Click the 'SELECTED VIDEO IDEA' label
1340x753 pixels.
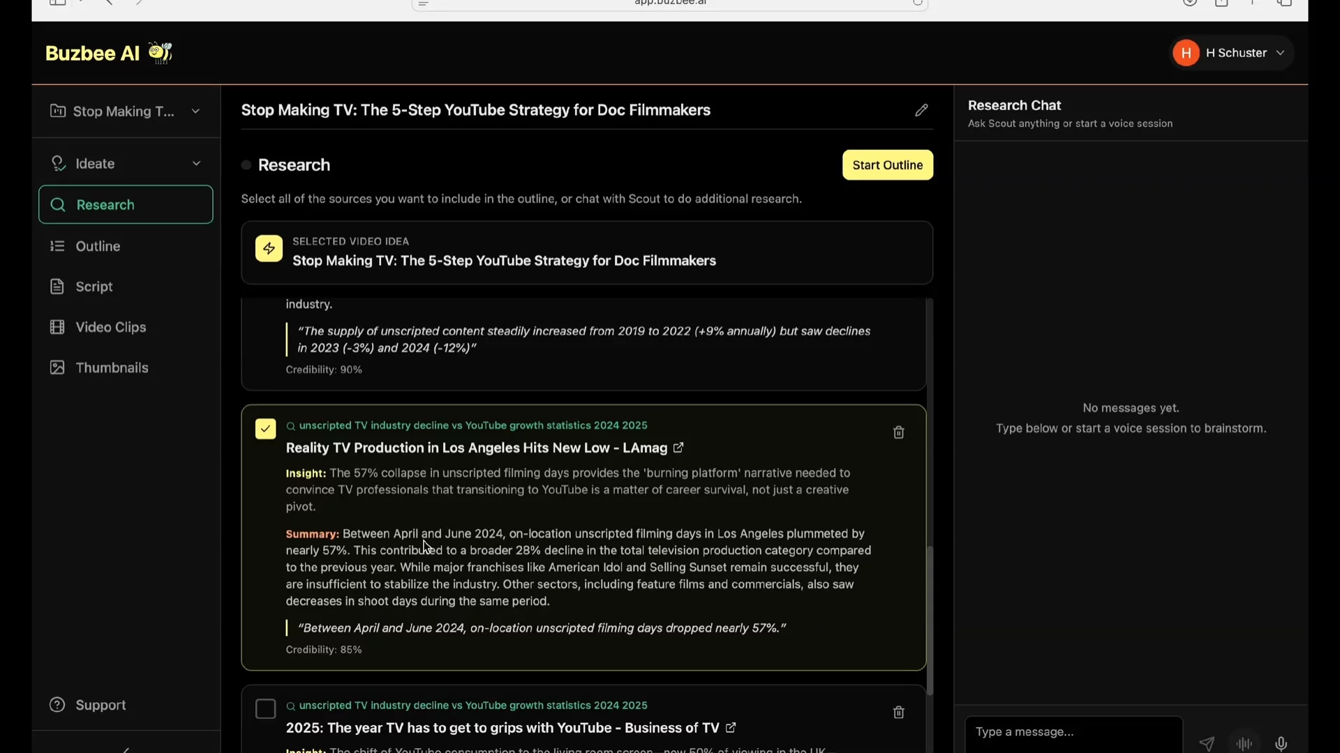click(351, 241)
